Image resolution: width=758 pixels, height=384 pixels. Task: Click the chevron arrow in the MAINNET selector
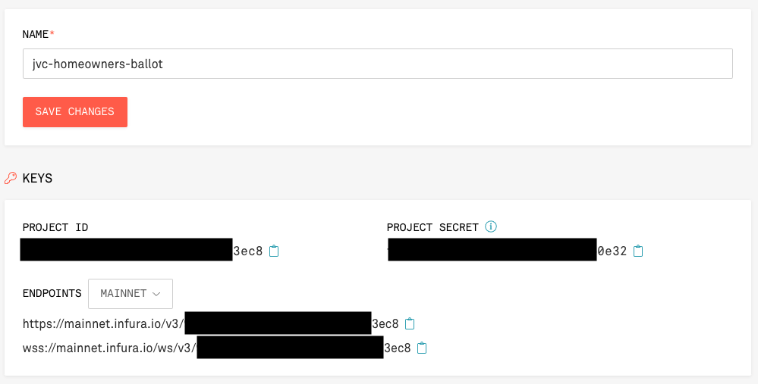click(x=156, y=293)
